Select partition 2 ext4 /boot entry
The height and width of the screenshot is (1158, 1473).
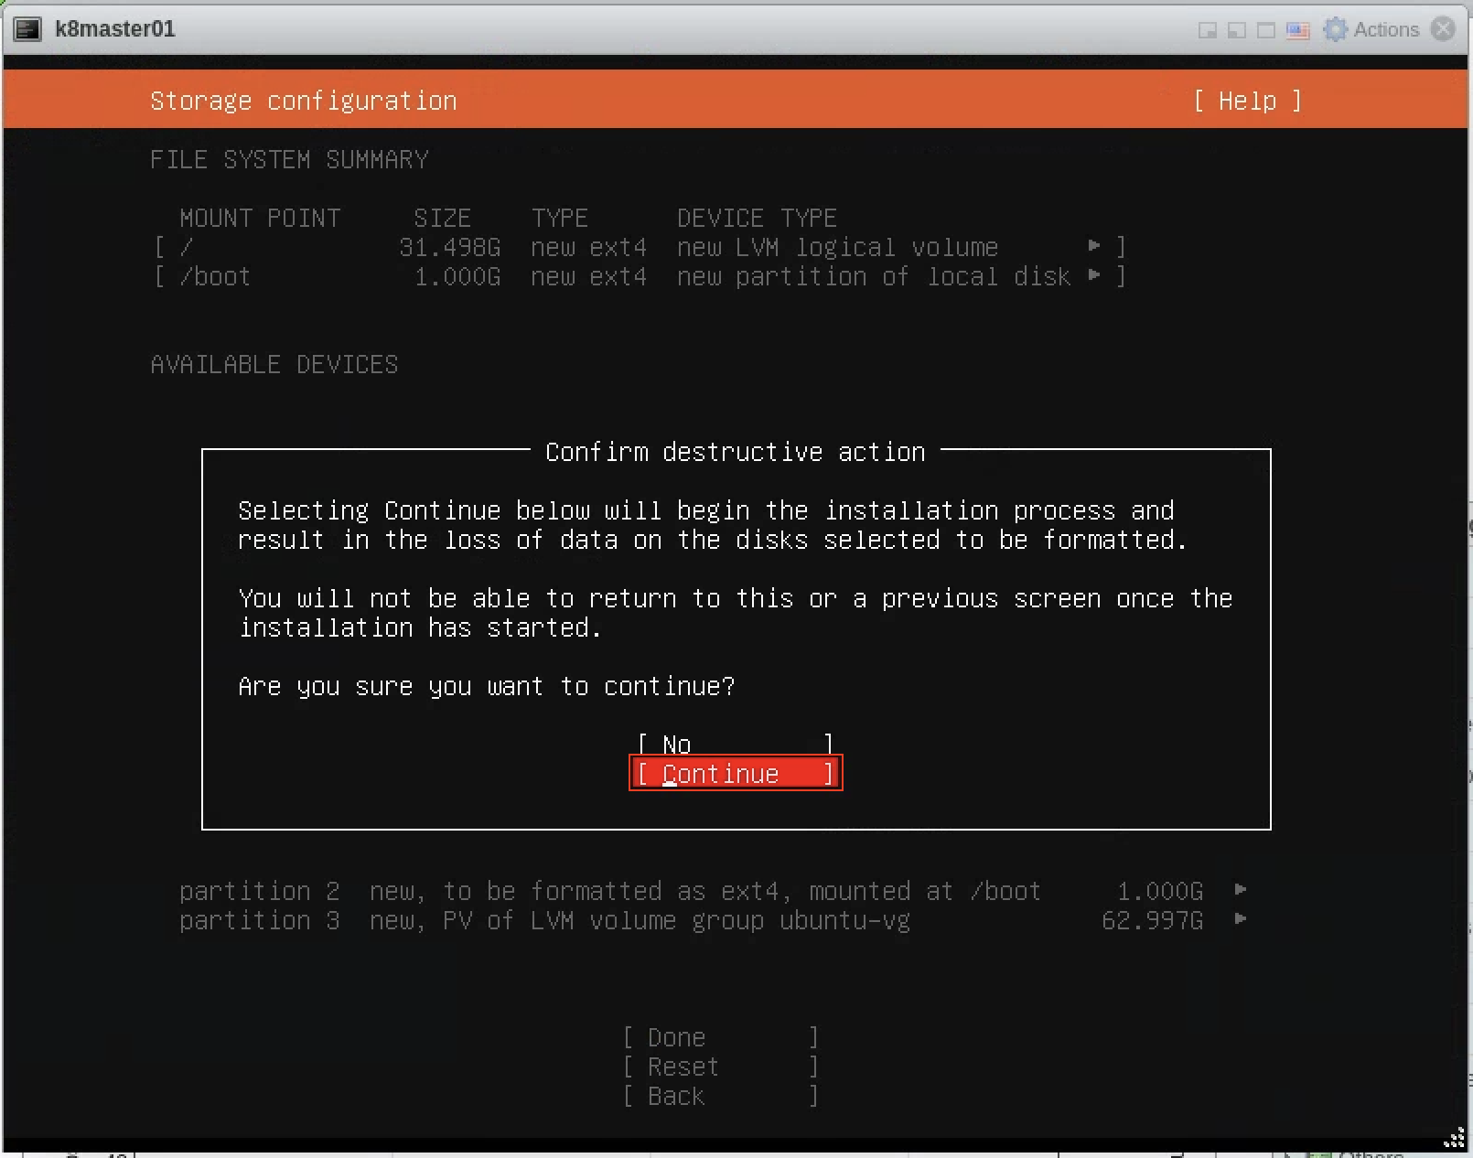(714, 891)
